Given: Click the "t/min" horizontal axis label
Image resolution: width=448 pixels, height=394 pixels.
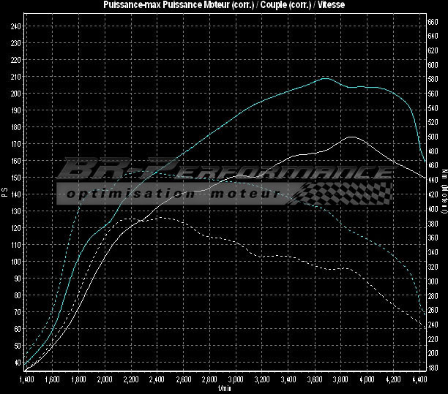Looking at the screenshot, I should [225, 388].
